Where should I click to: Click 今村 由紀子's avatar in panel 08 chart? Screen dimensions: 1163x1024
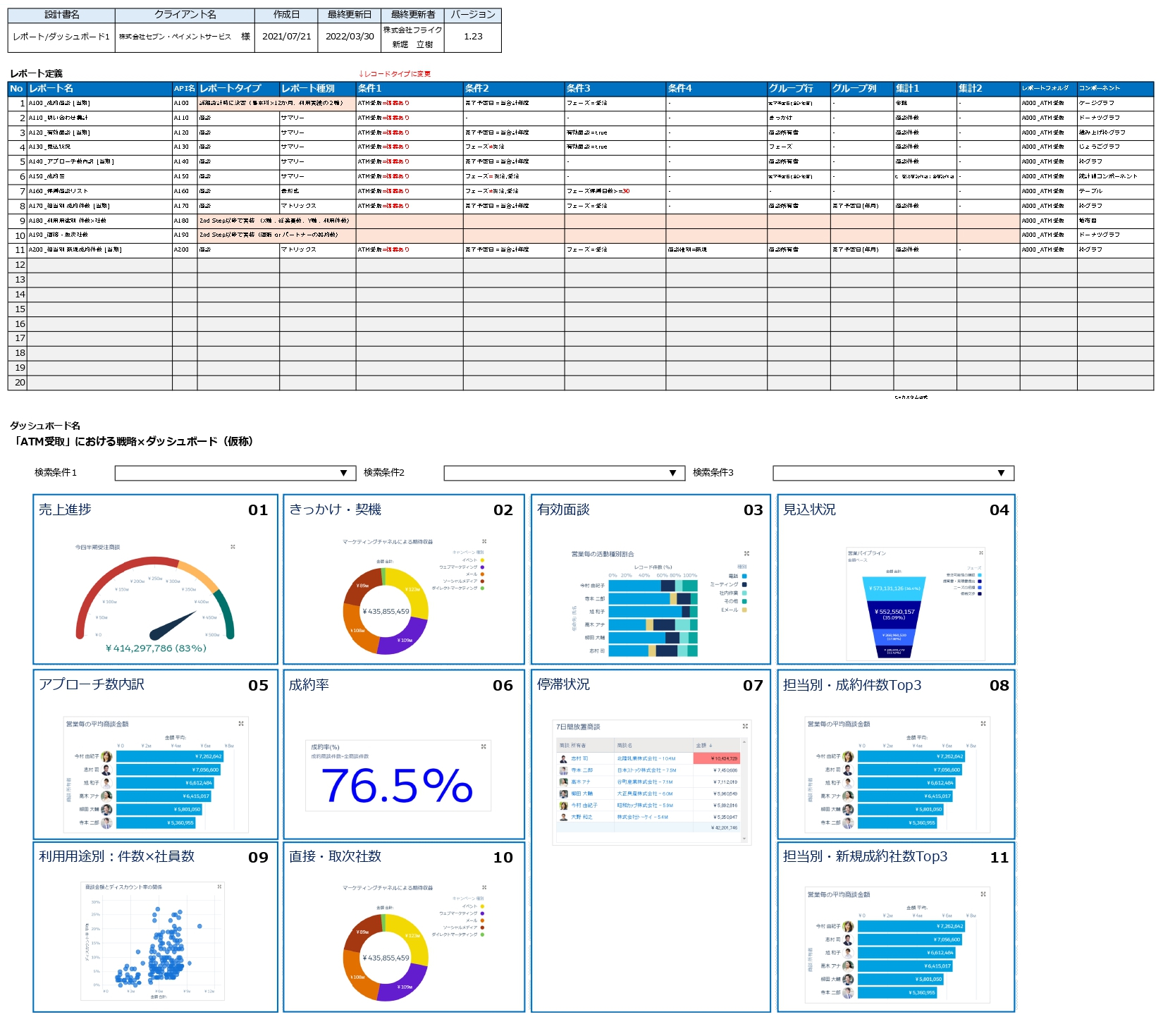pos(848,757)
